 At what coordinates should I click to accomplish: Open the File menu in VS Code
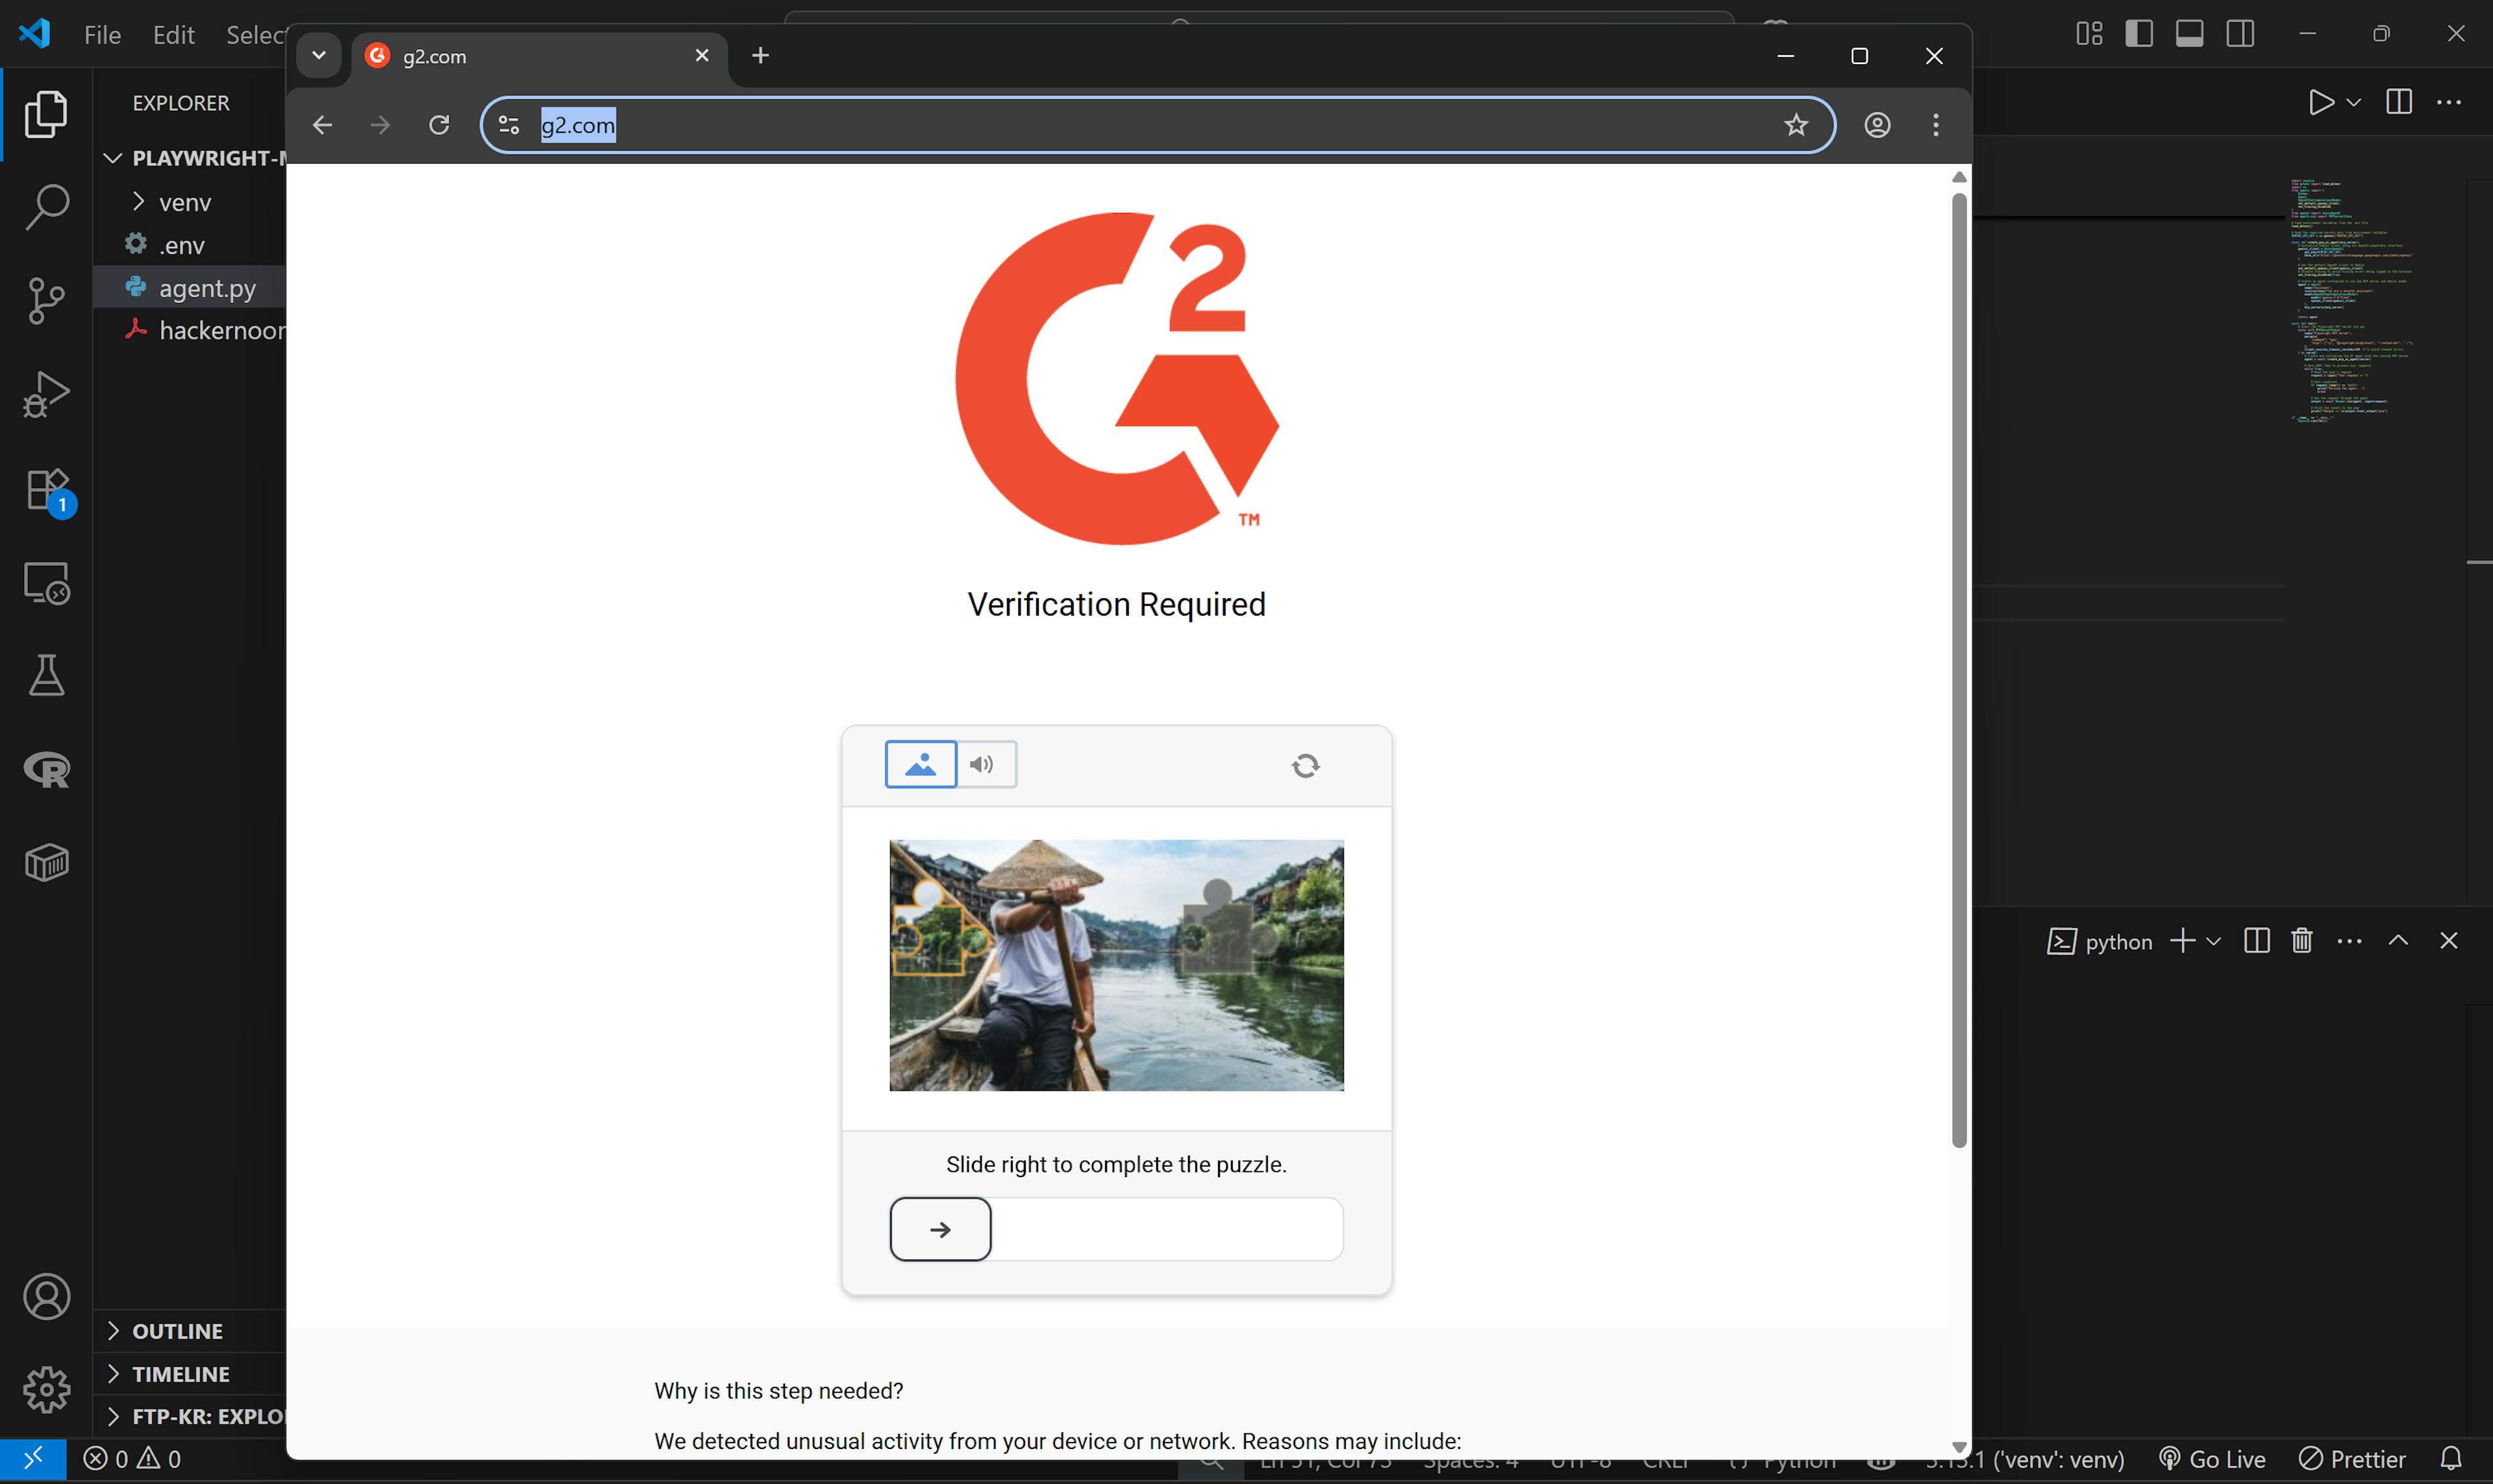102,35
